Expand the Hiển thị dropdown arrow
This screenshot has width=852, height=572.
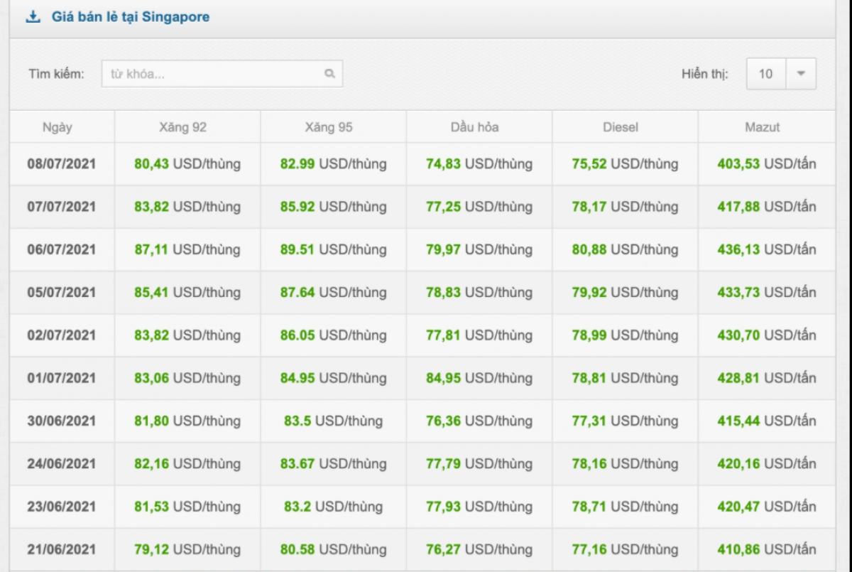tap(801, 74)
